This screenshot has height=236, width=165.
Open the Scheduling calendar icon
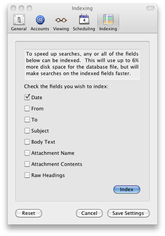[x=84, y=19]
